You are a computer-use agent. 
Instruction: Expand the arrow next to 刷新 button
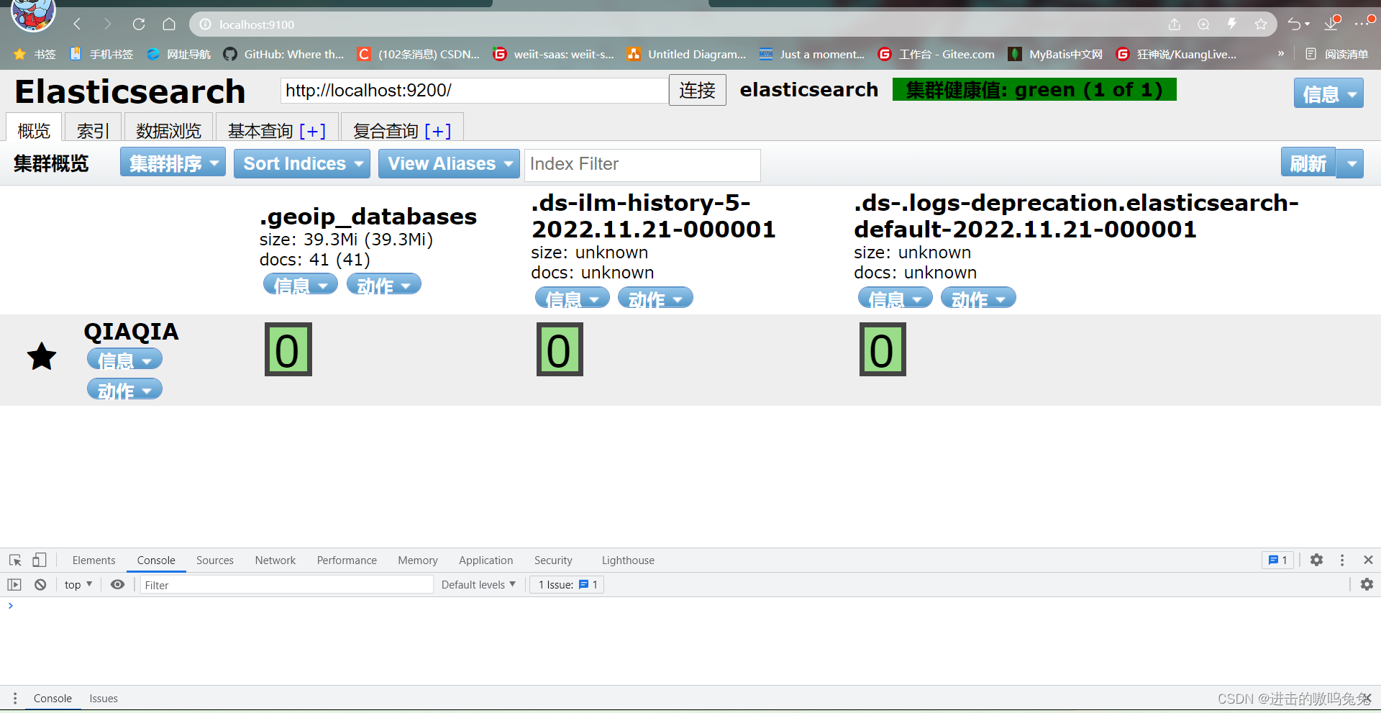1351,163
